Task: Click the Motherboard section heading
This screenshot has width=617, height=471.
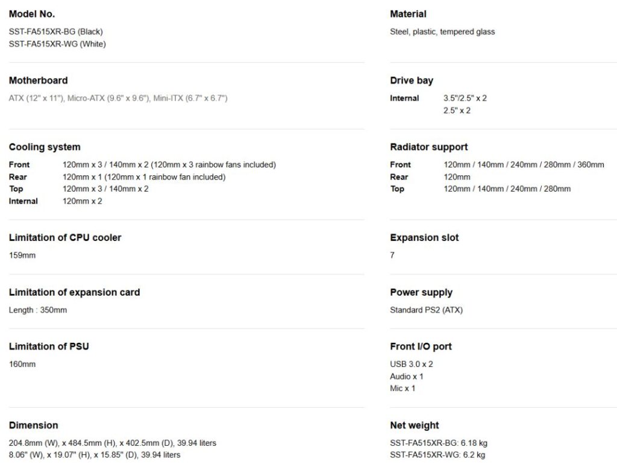Action: [39, 80]
